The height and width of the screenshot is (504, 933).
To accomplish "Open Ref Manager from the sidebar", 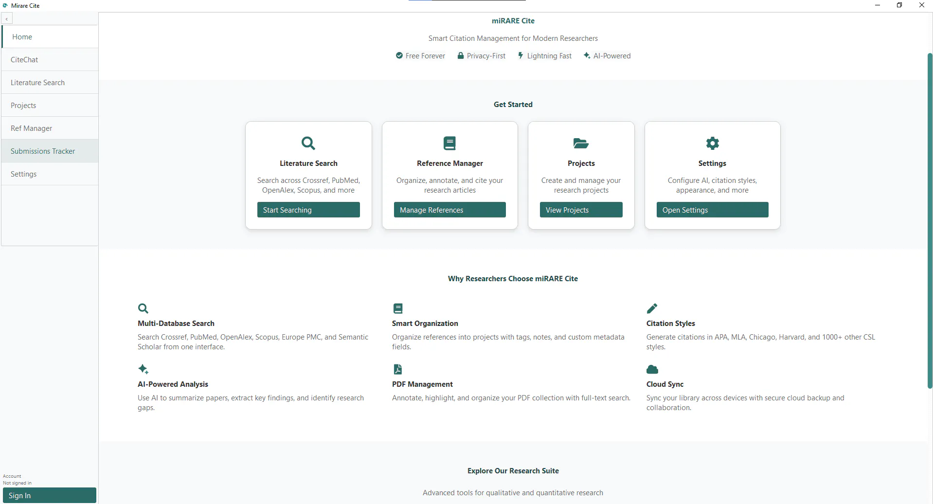I will (x=50, y=128).
